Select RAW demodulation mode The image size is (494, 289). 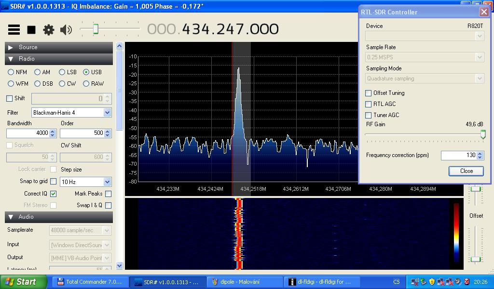pyautogui.click(x=86, y=84)
